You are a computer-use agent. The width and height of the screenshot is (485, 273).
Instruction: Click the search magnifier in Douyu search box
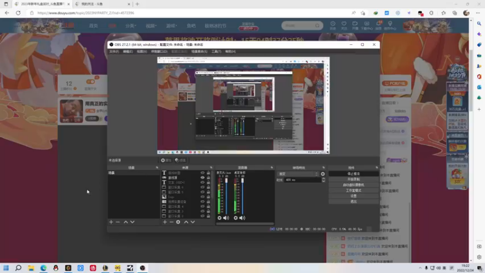pyautogui.click(x=317, y=25)
